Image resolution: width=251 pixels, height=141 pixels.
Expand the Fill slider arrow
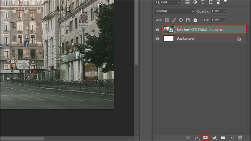(224, 20)
